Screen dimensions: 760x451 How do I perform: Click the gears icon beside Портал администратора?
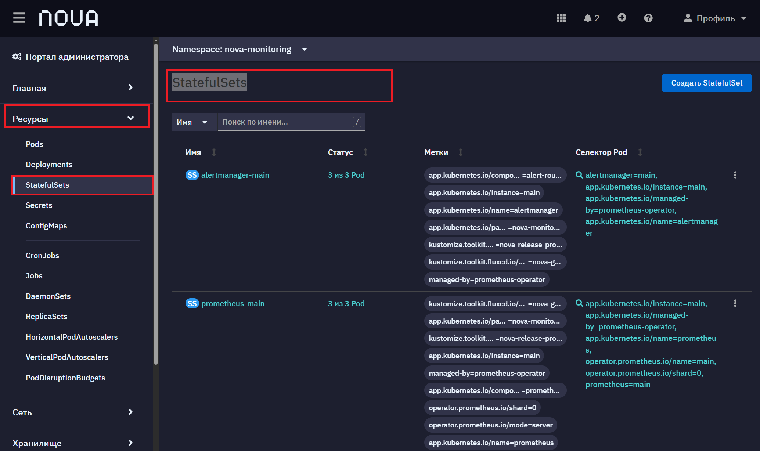(x=17, y=57)
